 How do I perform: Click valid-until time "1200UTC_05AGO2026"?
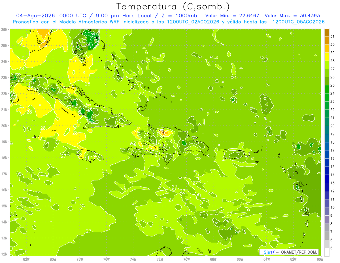(298, 22)
